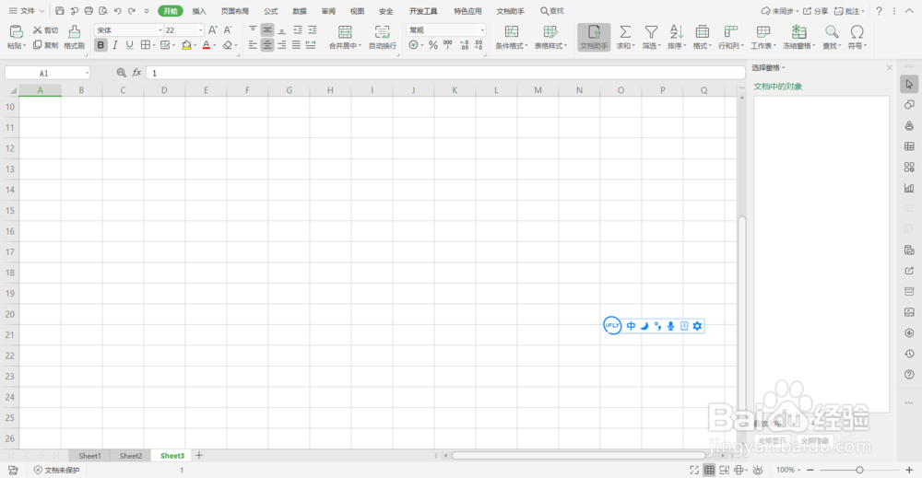Image resolution: width=922 pixels, height=478 pixels.
Task: Open the 审阅 (Review) ribbon tab
Action: tap(329, 11)
